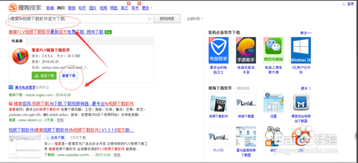Open the 维棠官网-视频下载 result link

74,104
